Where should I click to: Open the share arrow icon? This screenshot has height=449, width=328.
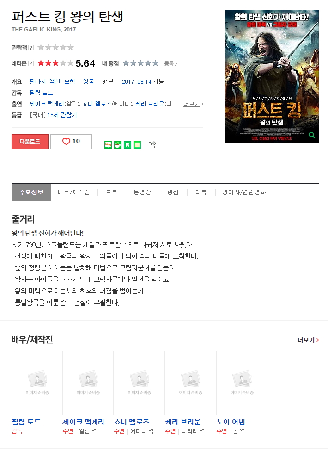coord(152,144)
